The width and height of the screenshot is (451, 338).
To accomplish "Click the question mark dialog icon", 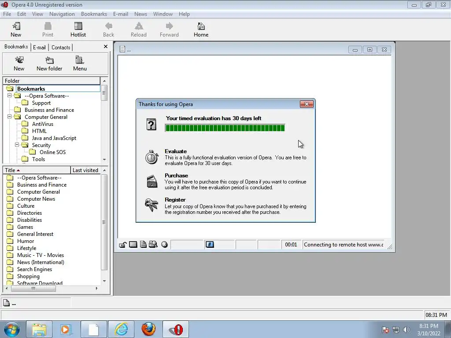I will coord(152,124).
